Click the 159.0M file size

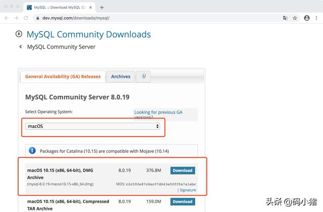[x=153, y=201]
